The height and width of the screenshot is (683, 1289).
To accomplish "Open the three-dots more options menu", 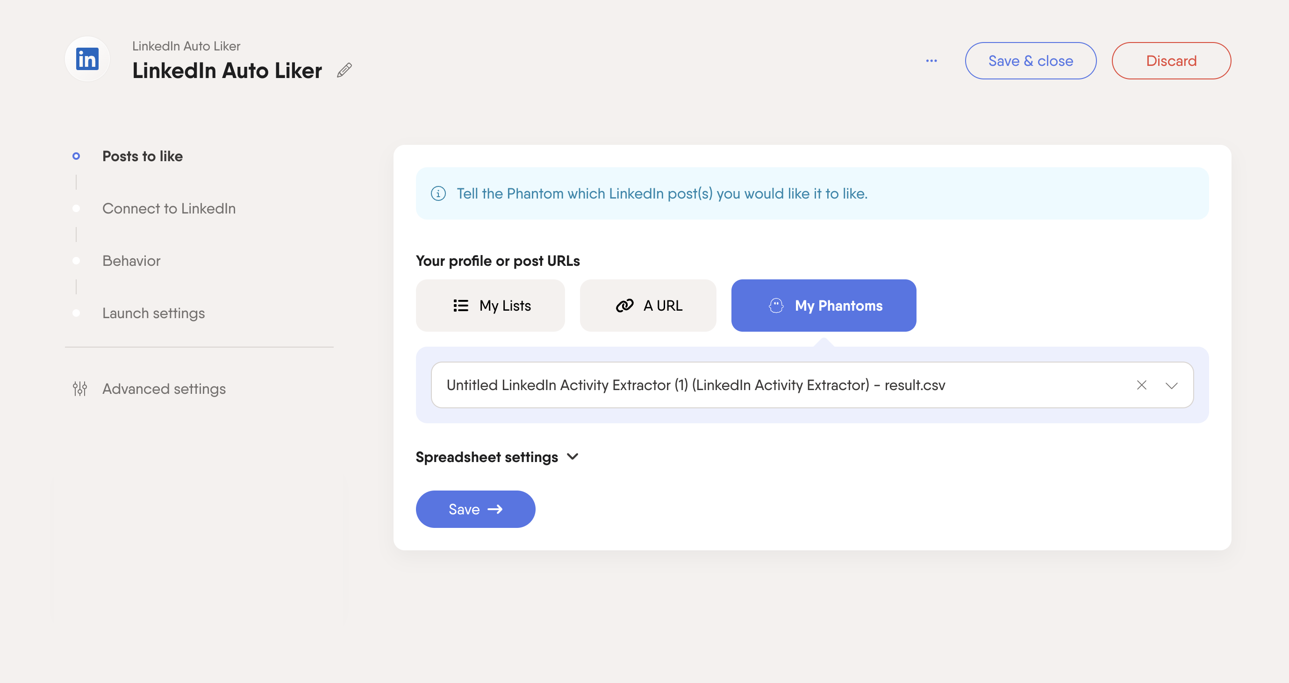I will pos(931,61).
